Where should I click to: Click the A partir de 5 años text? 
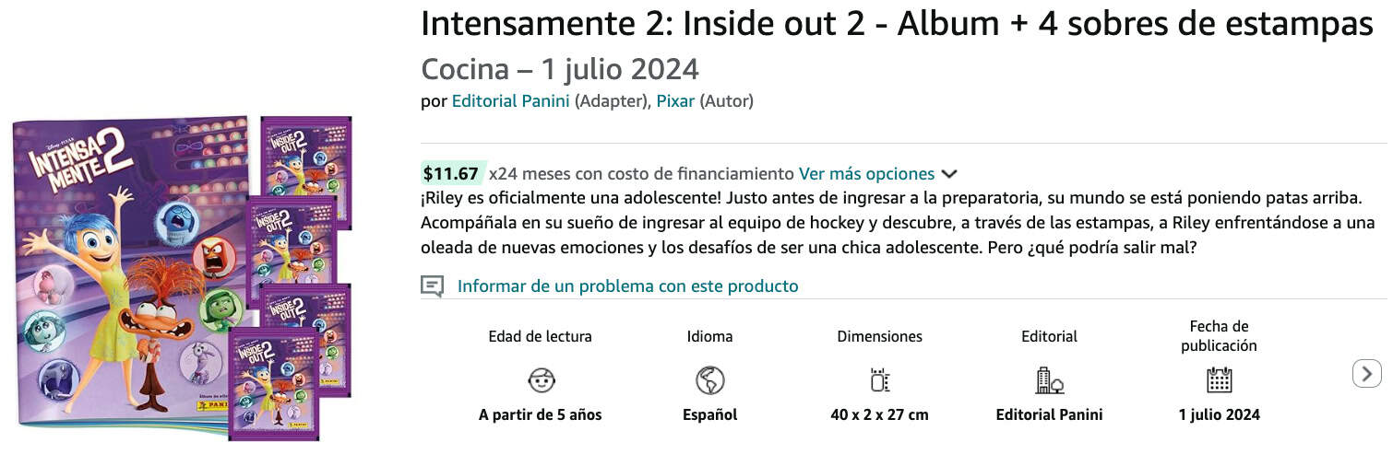click(x=540, y=414)
